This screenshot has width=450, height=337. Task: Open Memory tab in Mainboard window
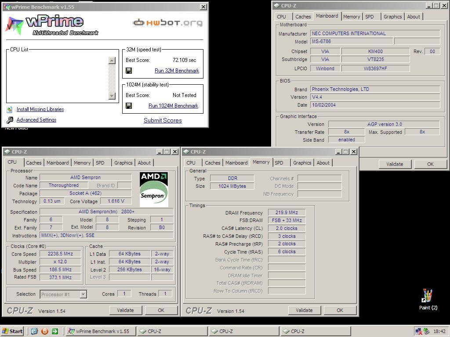pyautogui.click(x=352, y=17)
